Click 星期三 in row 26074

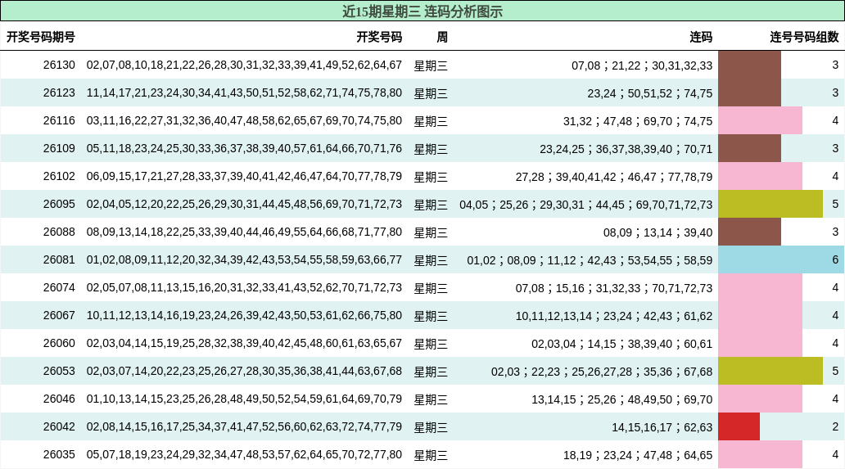pos(431,288)
